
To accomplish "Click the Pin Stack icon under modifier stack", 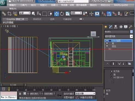I will coord(107,64).
